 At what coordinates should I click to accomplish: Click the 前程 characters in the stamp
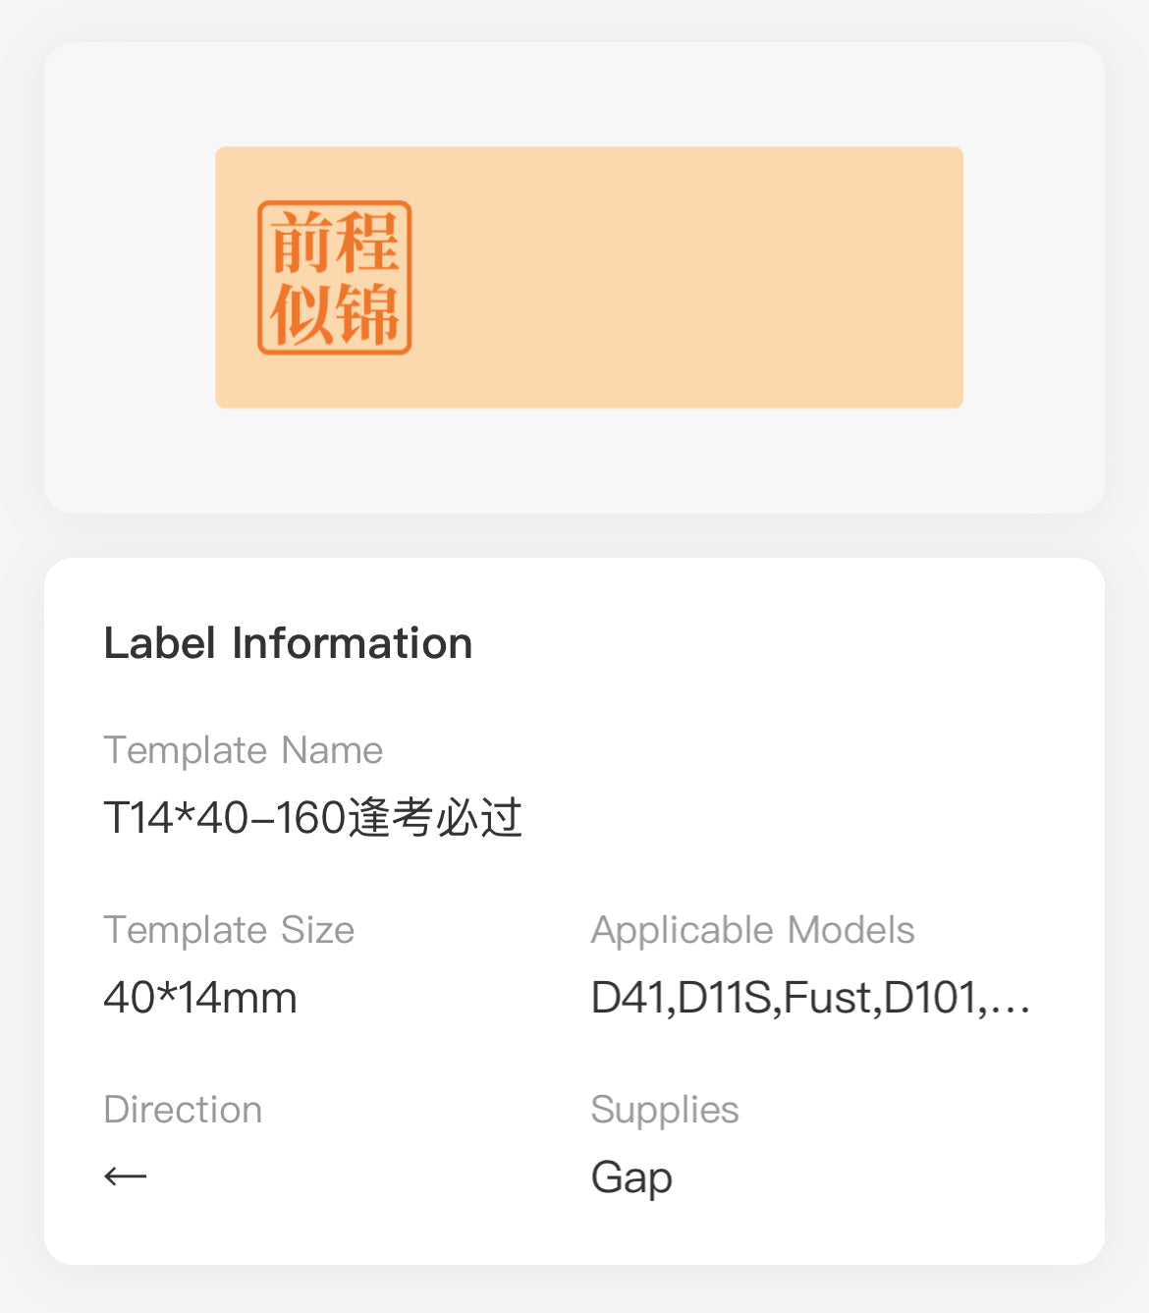pos(334,243)
